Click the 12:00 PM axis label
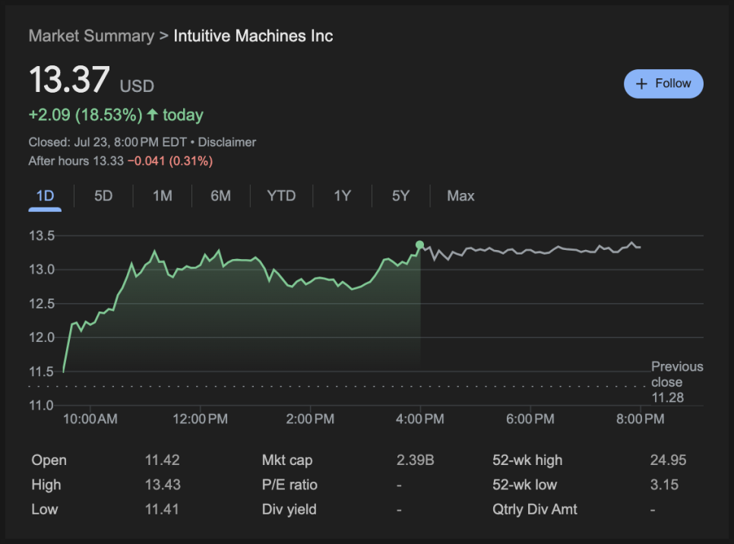The image size is (734, 544). point(201,419)
